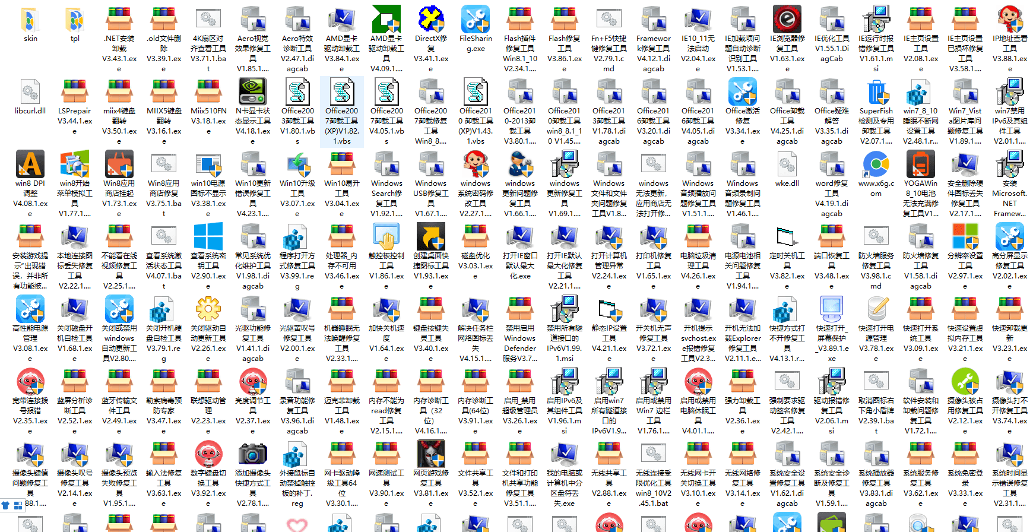Click the 网页游戏修复工具 icon
The width and height of the screenshot is (1033, 532).
431,455
